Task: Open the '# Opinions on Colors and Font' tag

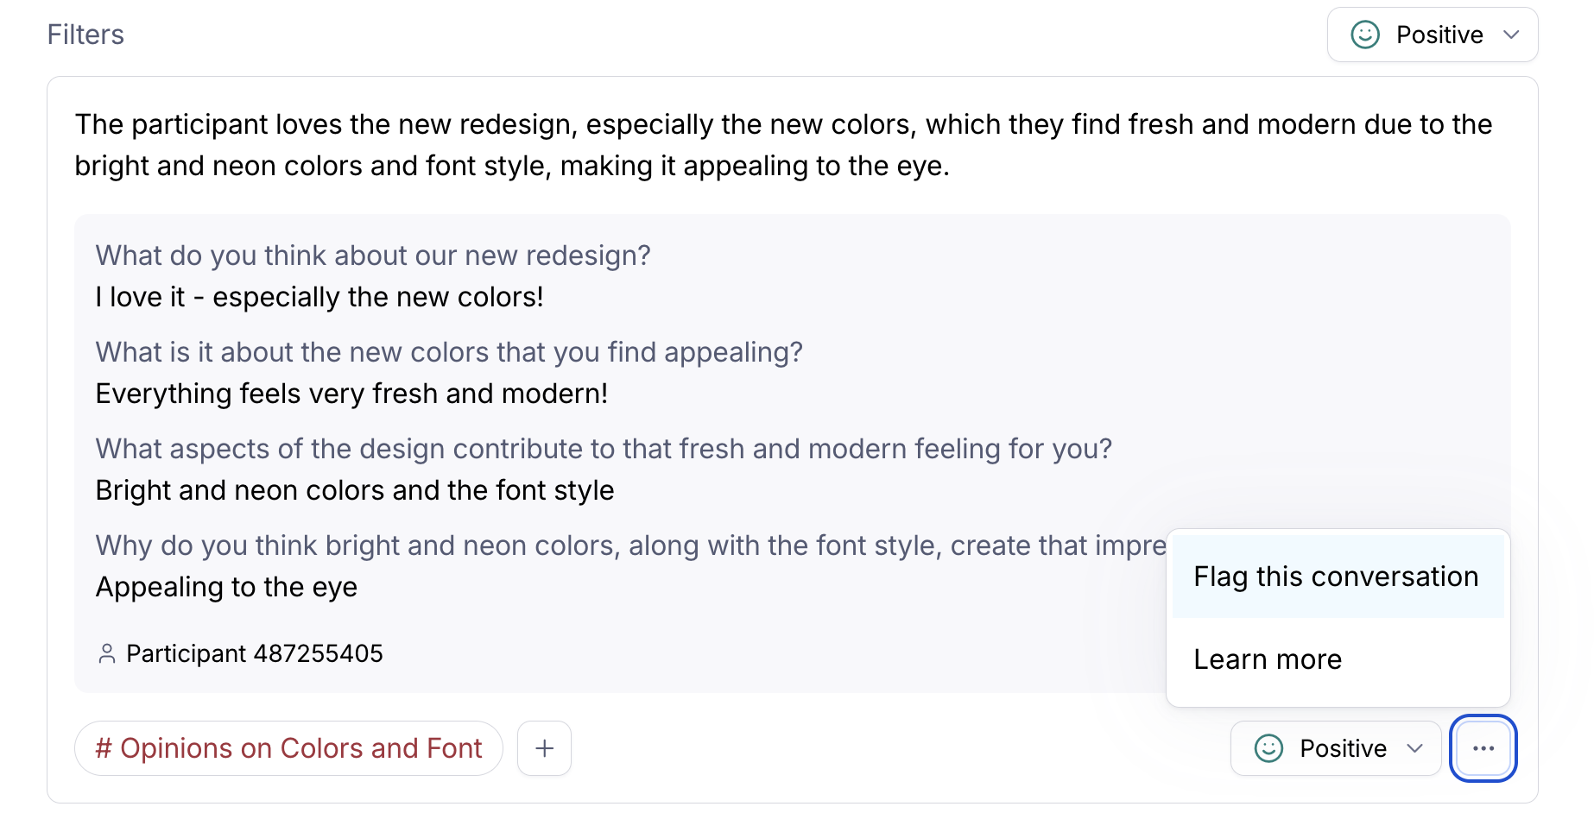Action: tap(288, 748)
